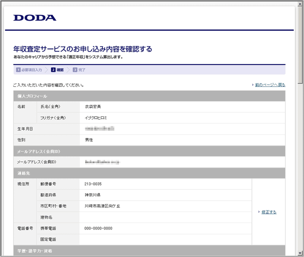
Task: Click the DODA logo
Action: (x=35, y=18)
